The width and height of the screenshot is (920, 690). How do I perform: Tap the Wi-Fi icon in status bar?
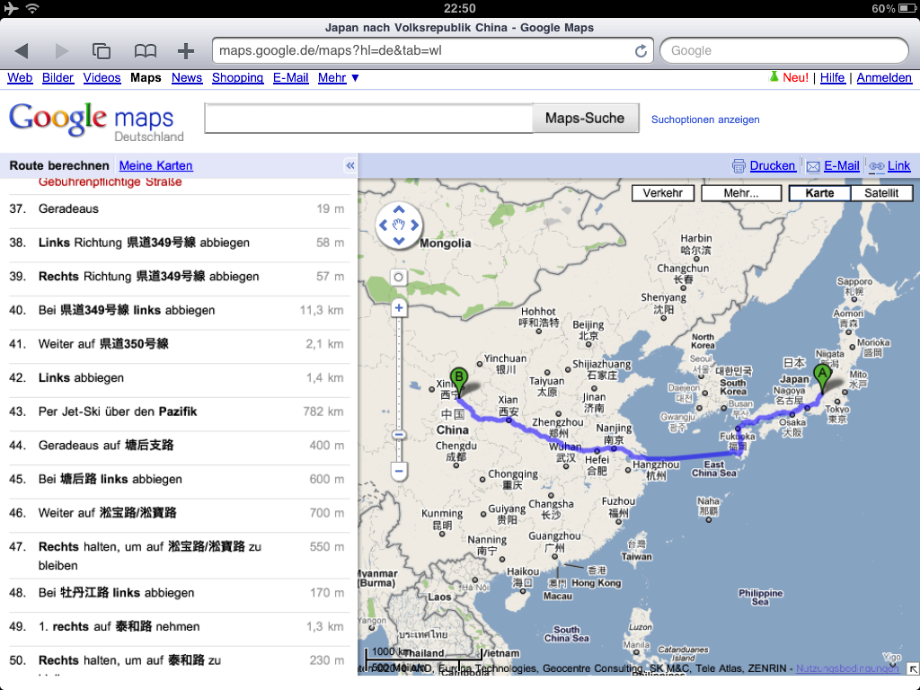click(31, 8)
